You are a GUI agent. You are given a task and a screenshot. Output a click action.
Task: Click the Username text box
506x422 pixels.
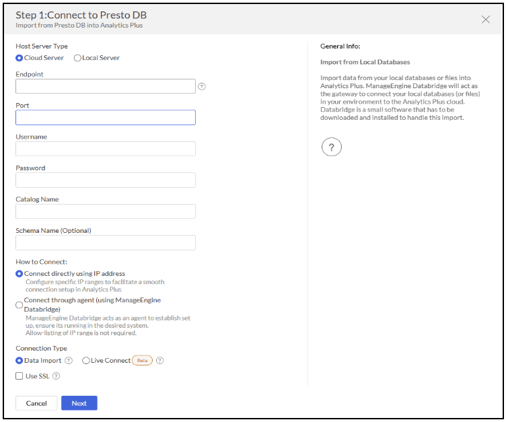(x=106, y=149)
